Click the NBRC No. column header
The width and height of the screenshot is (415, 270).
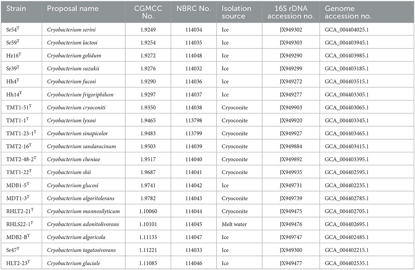194,8
